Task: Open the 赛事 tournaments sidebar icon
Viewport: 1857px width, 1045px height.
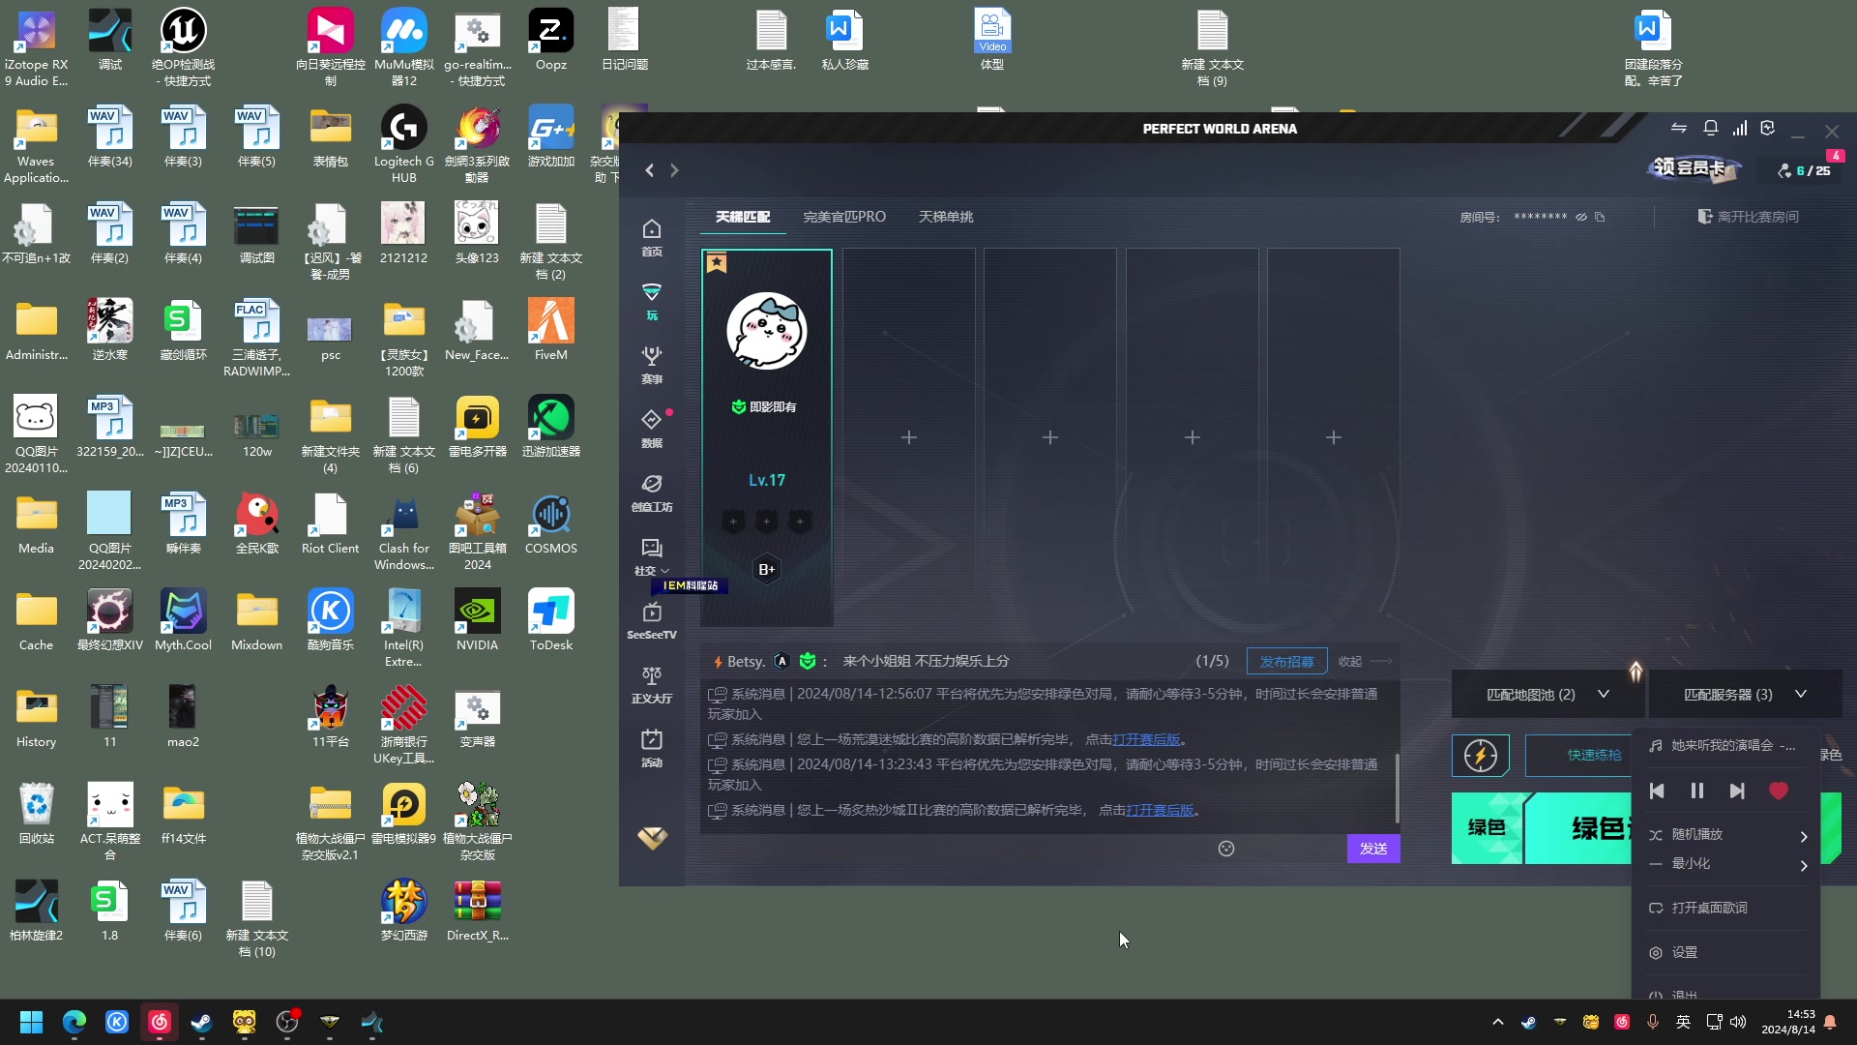Action: point(652,365)
